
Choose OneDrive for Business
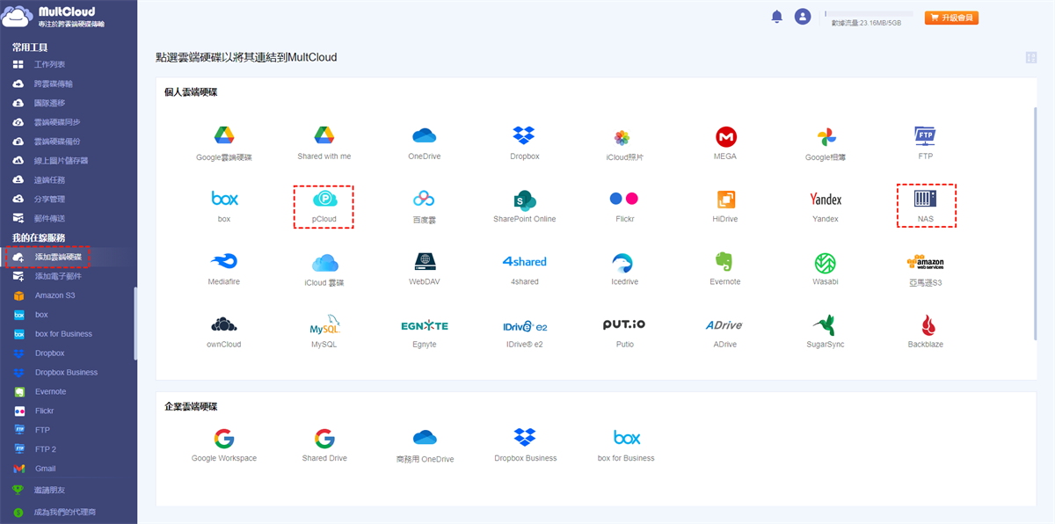pos(425,438)
